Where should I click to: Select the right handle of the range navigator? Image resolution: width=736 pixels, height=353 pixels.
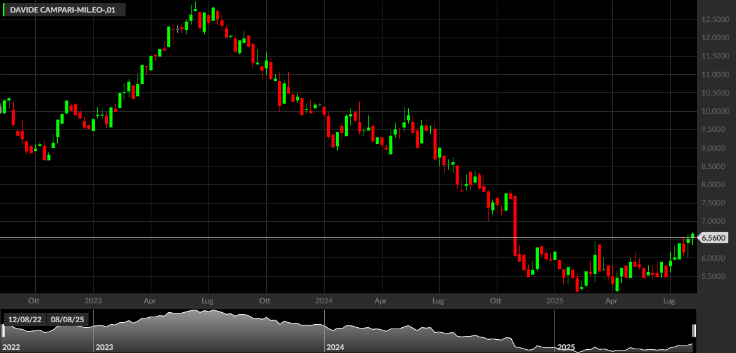click(x=694, y=330)
